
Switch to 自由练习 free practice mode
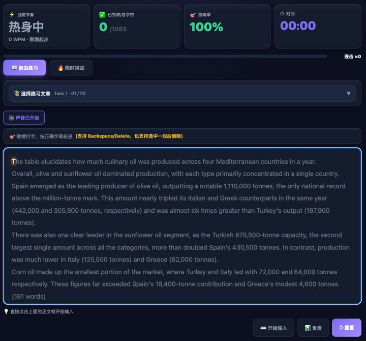[24, 68]
